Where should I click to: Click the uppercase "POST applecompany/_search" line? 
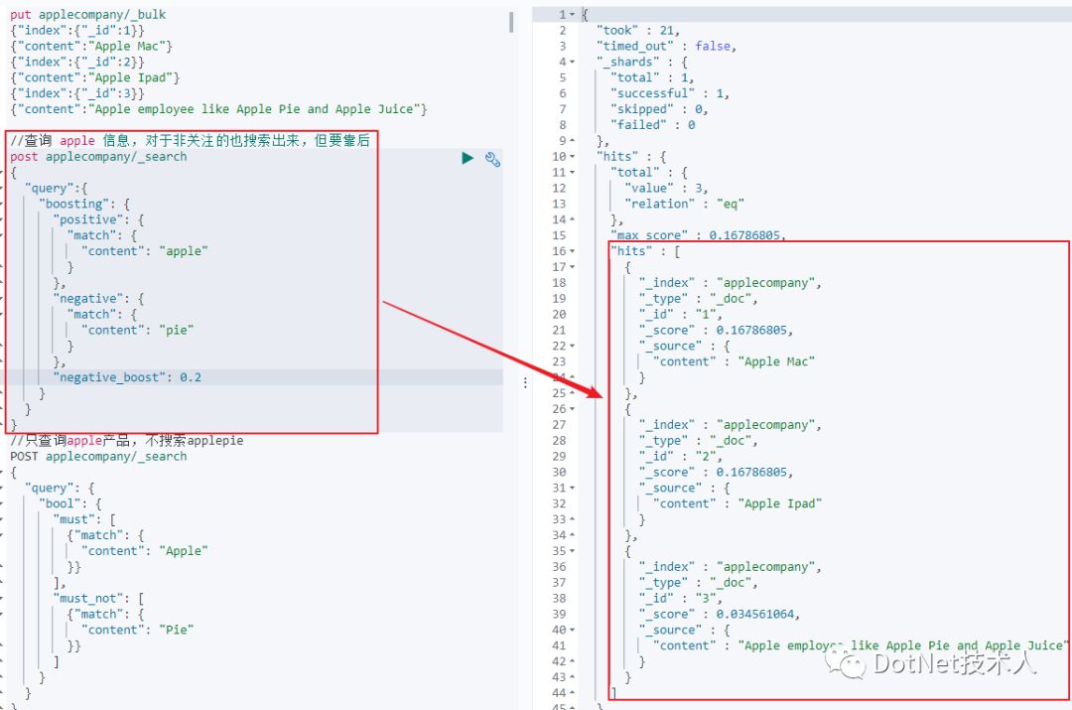pos(97,456)
